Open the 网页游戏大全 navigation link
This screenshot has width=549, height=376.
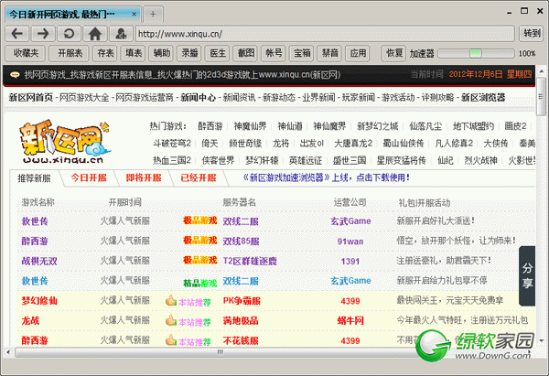[x=84, y=97]
